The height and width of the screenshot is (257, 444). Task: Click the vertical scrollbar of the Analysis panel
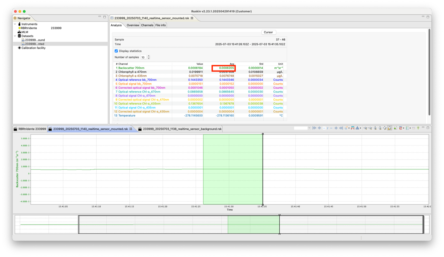pos(429,72)
